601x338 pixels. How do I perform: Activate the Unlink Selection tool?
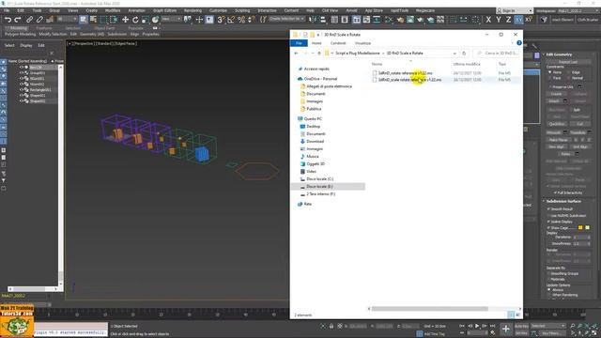tap(39, 19)
